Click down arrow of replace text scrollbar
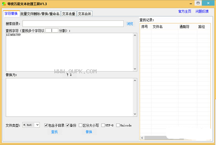The height and width of the screenshot is (145, 216). pos(135,114)
